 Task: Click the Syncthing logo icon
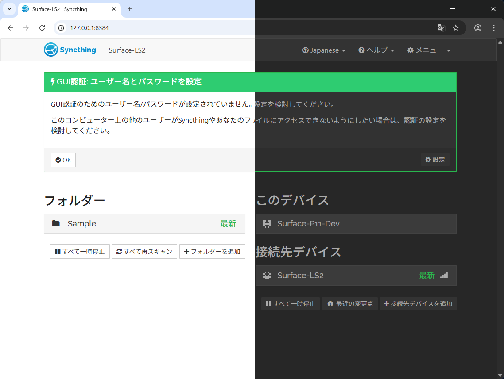pos(50,50)
